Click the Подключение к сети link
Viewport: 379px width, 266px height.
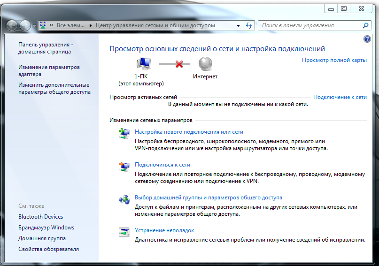(x=340, y=97)
